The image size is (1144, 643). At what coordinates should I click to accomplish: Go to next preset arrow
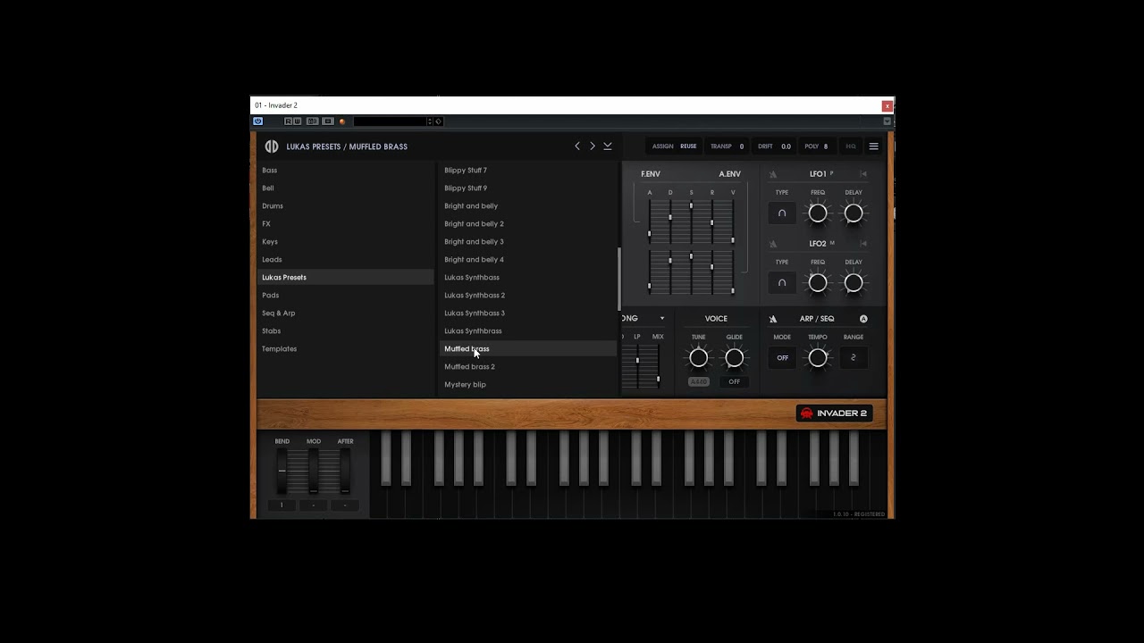click(592, 146)
